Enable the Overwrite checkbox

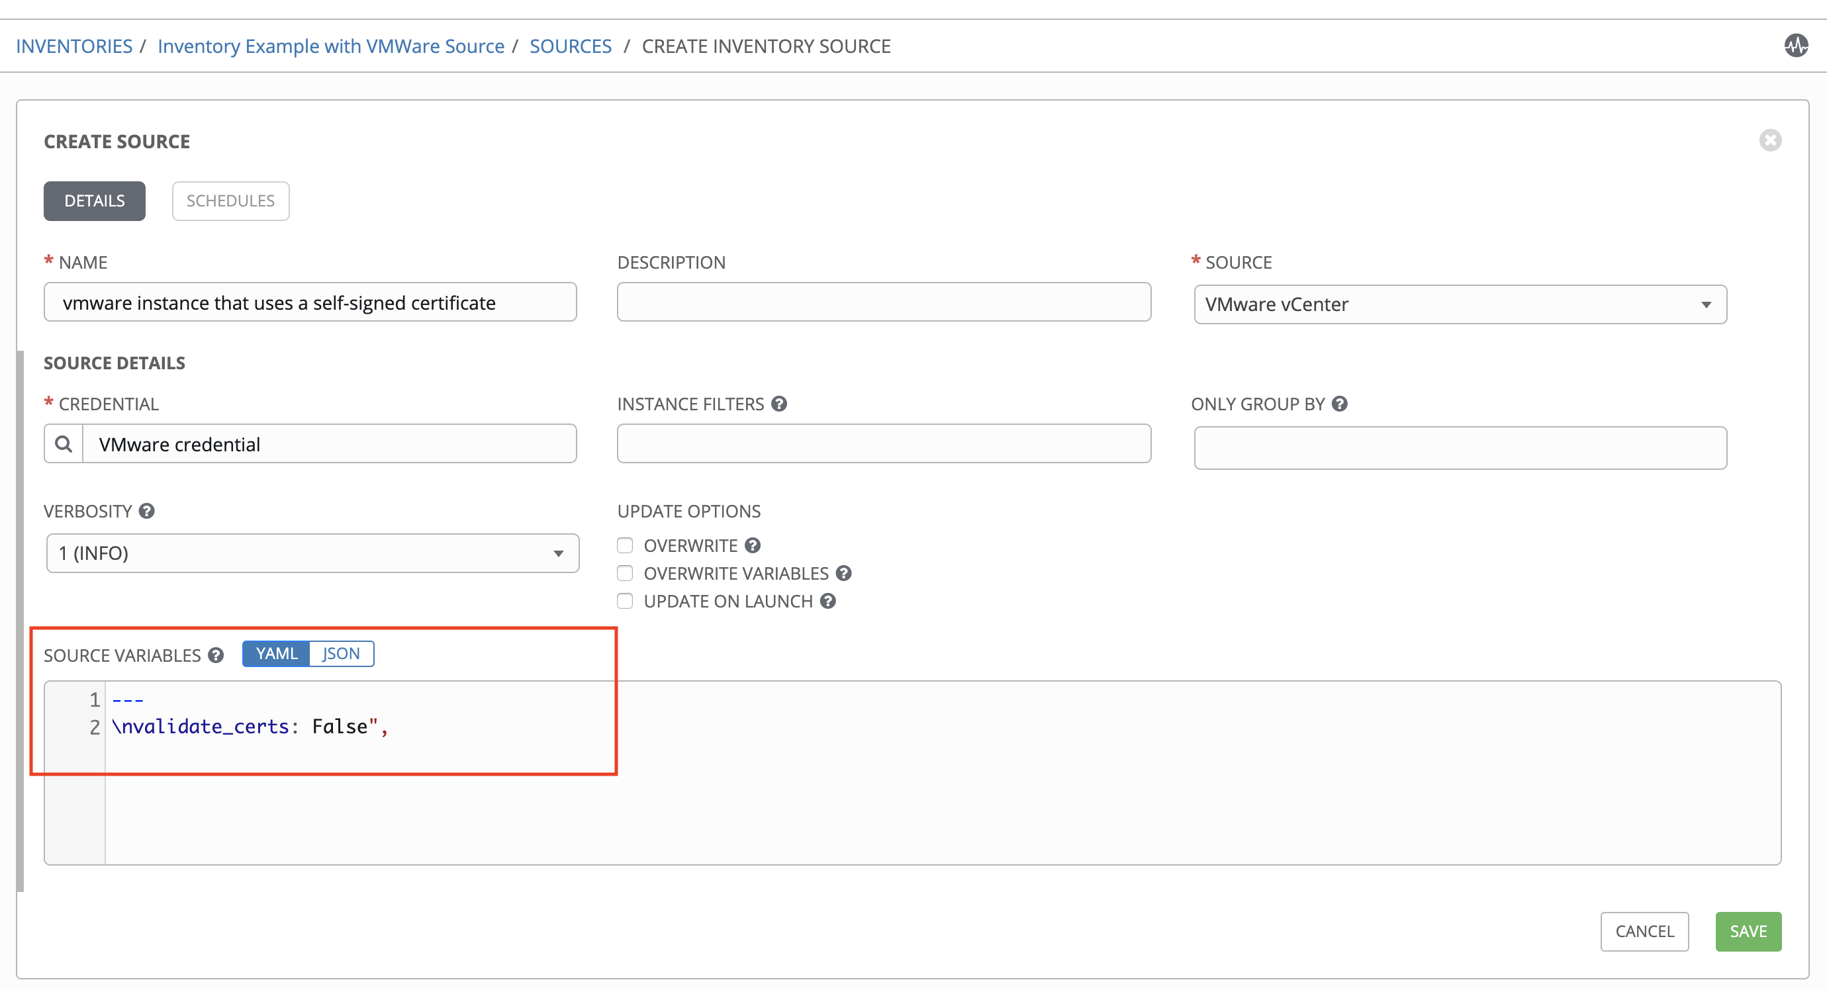pyautogui.click(x=625, y=545)
